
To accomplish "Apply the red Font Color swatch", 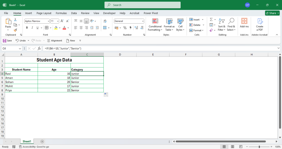I will pyautogui.click(x=64, y=28).
